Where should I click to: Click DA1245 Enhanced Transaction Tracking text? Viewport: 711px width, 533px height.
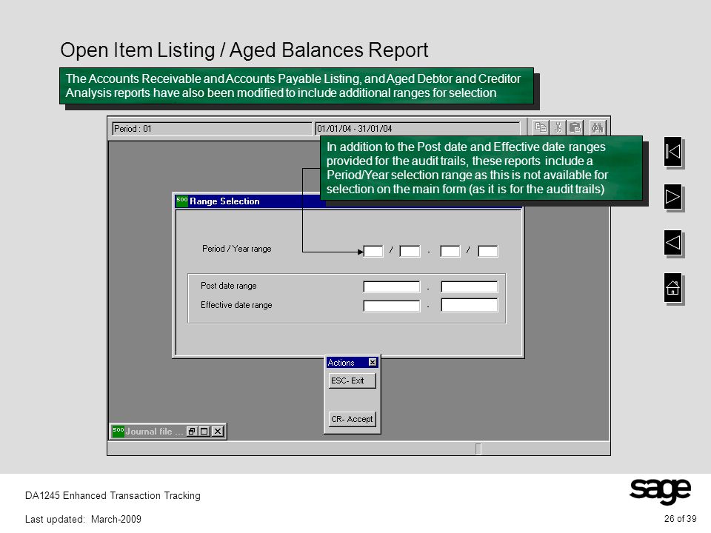tap(113, 495)
